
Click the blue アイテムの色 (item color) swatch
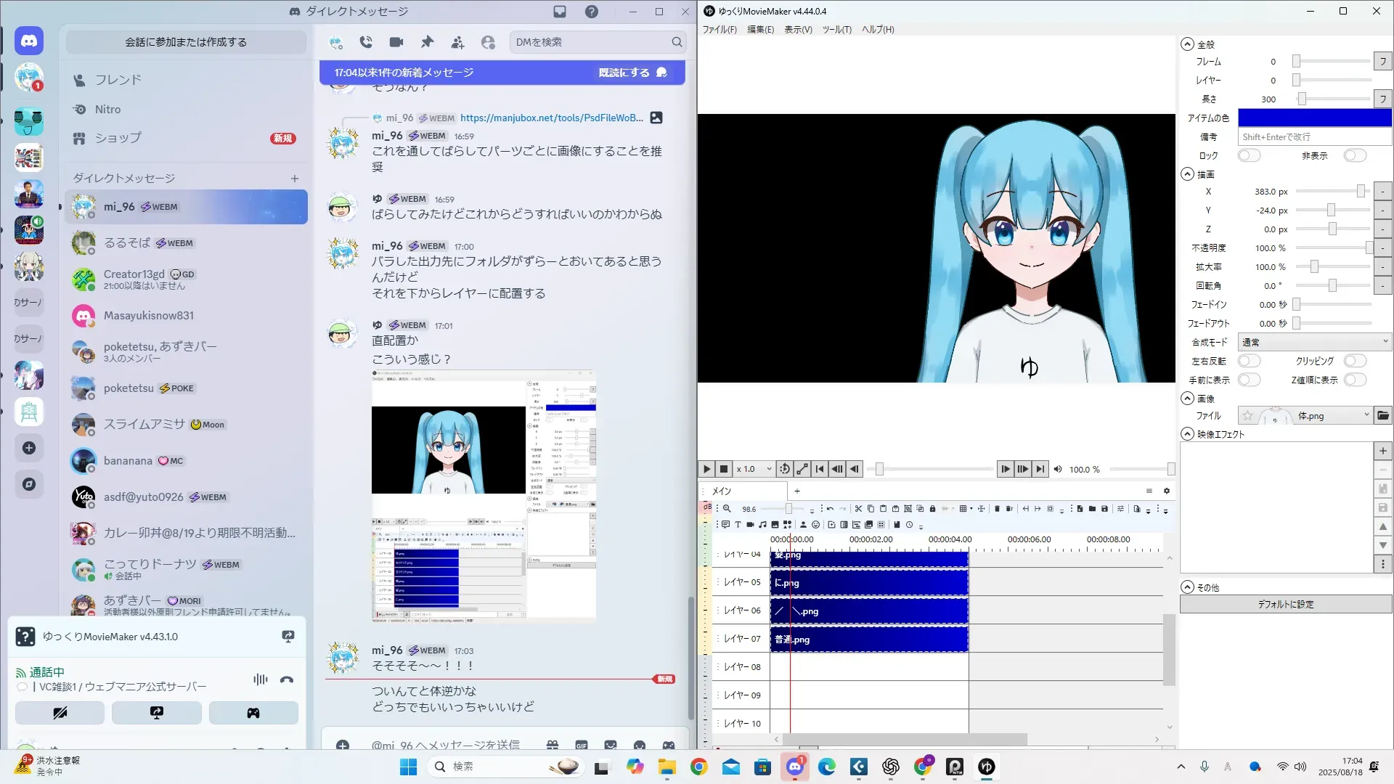1314,118
